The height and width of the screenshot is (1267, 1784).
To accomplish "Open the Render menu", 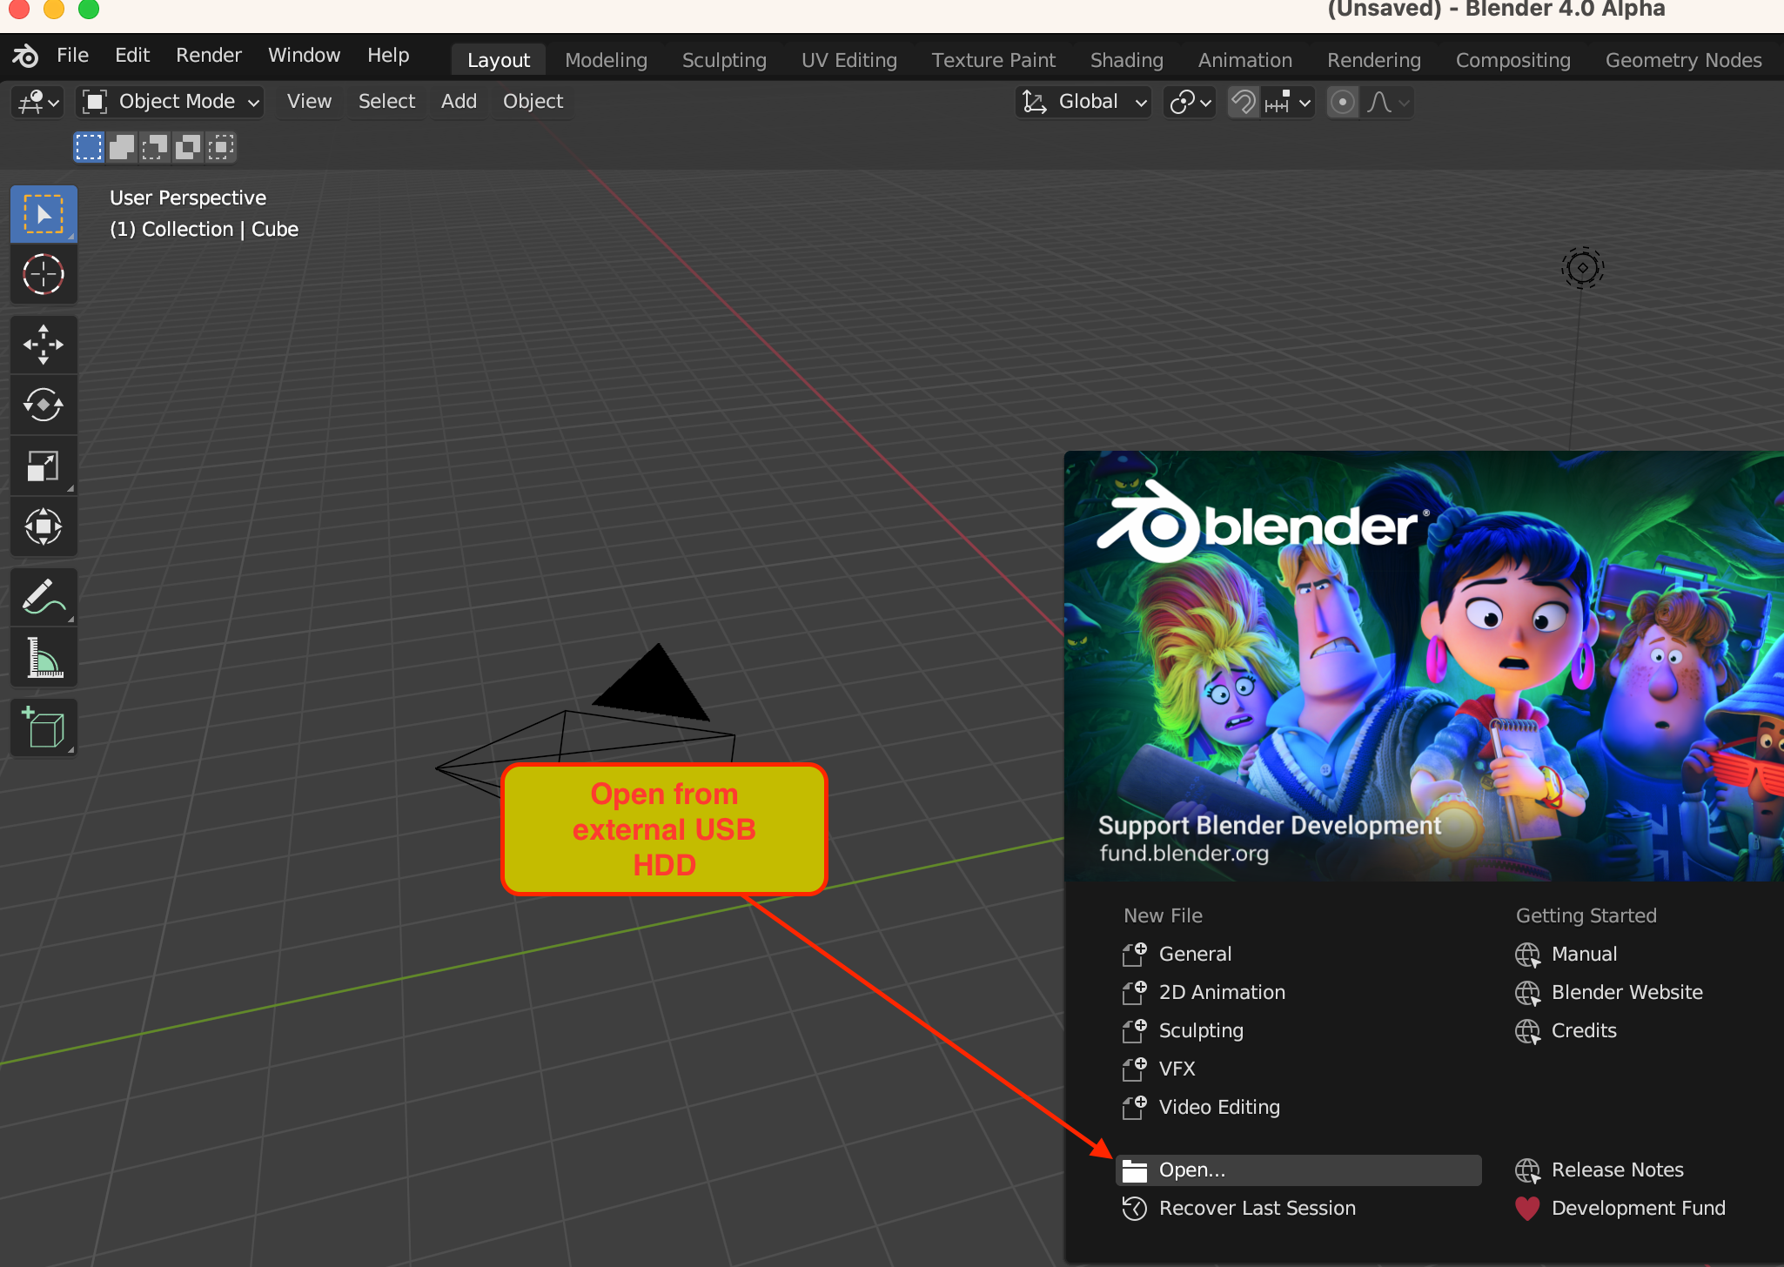I will point(208,56).
